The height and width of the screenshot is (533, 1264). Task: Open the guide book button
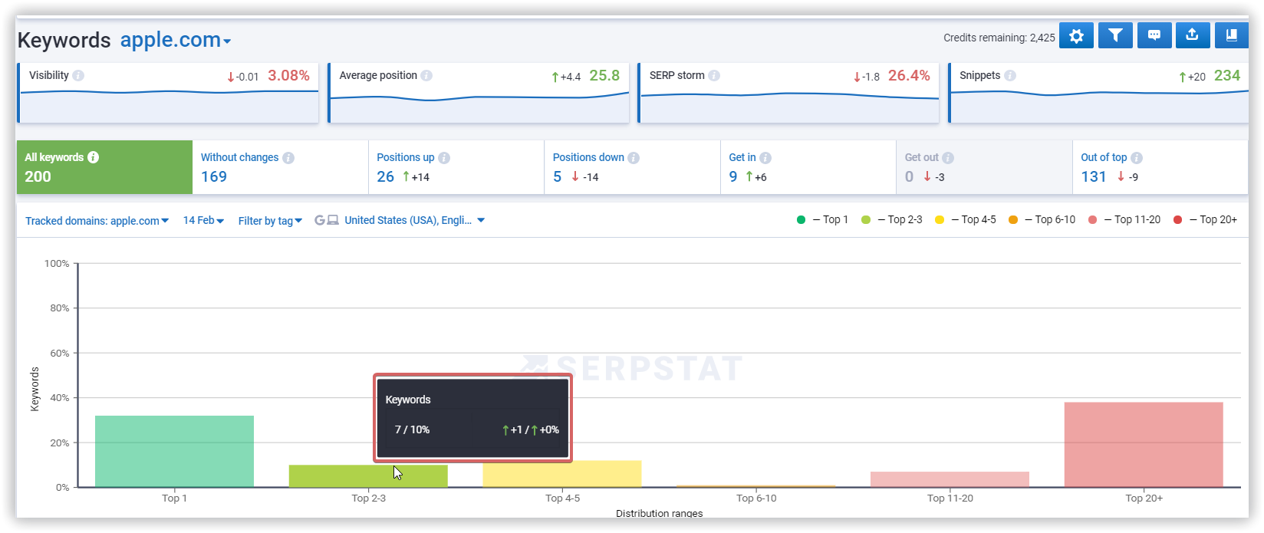(x=1231, y=35)
